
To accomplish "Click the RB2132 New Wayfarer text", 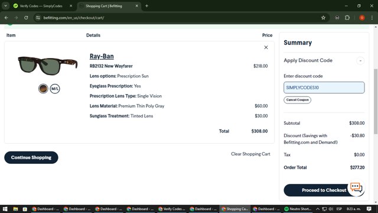I will click(111, 66).
